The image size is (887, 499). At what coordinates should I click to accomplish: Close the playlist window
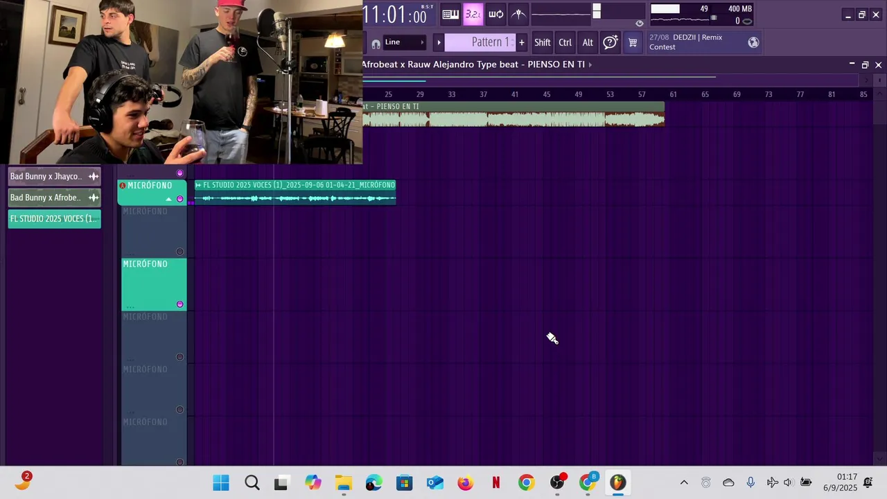[878, 64]
